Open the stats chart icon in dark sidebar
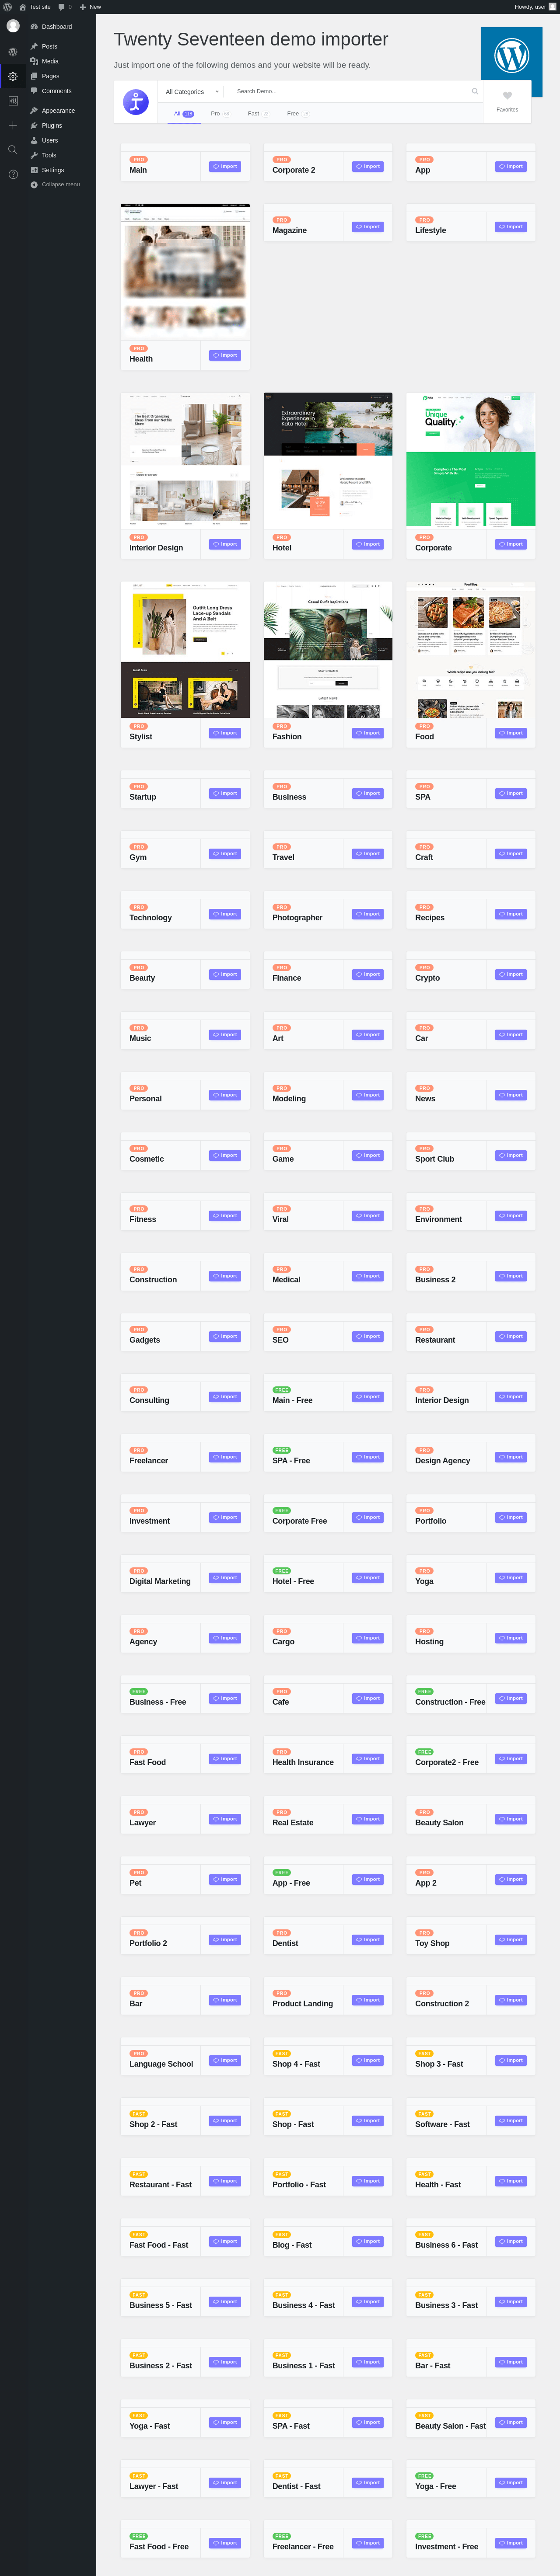The height and width of the screenshot is (2576, 560). tap(13, 101)
